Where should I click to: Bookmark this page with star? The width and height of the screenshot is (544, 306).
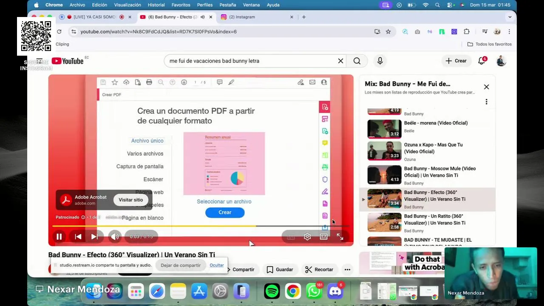coord(388,31)
